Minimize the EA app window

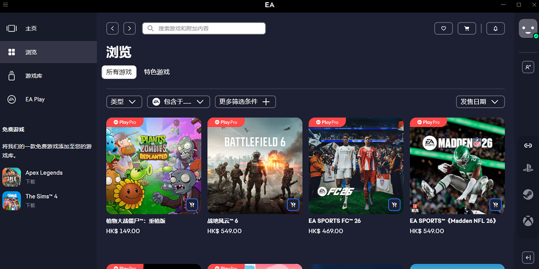pyautogui.click(x=503, y=4)
